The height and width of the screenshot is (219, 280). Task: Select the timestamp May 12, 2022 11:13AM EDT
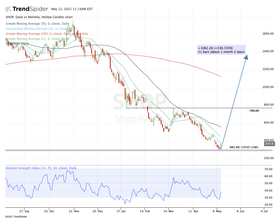[x=72, y=9]
